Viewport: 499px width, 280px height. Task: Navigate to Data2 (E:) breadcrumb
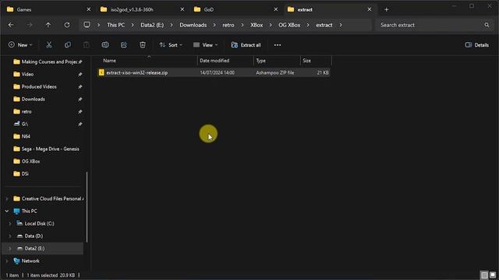(152, 25)
